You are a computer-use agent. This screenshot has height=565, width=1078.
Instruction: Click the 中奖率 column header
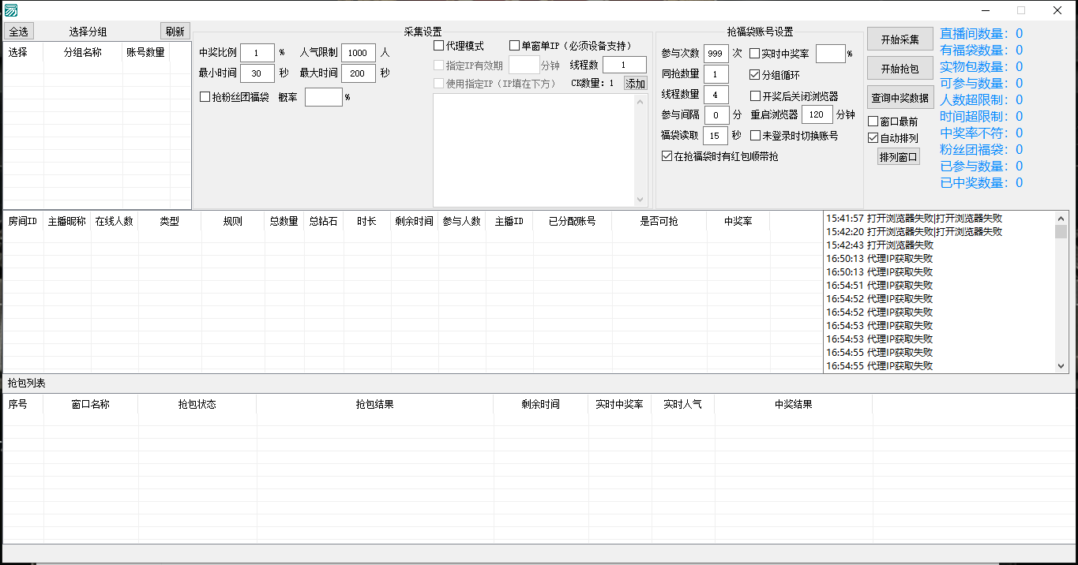click(737, 222)
